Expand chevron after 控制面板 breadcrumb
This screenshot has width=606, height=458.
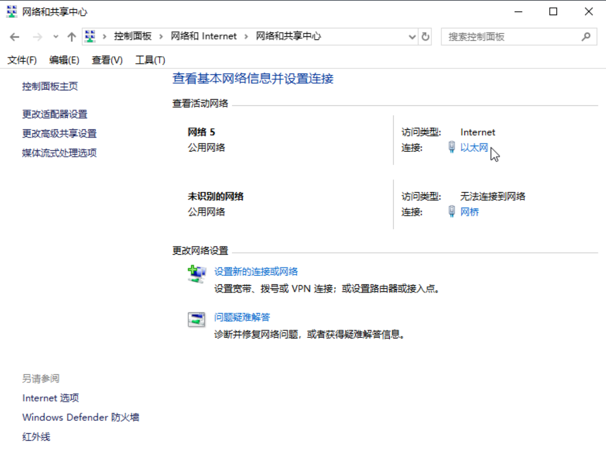click(x=161, y=36)
